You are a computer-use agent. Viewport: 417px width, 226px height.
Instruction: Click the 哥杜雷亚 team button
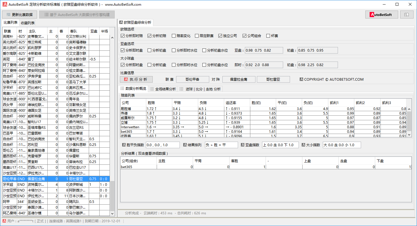(273, 80)
